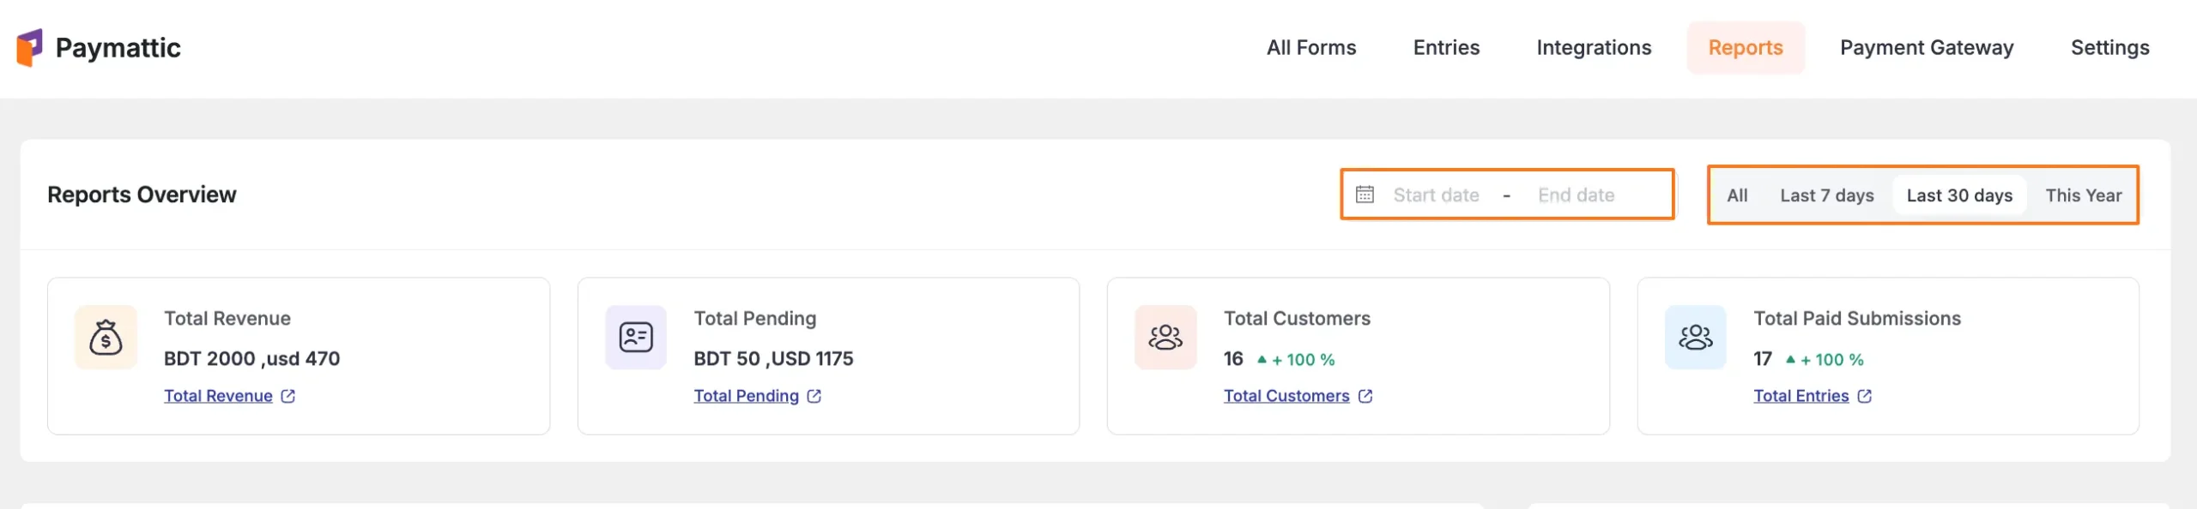Open the All Forms menu item
Viewport: 2197px width, 509px height.
click(1311, 48)
